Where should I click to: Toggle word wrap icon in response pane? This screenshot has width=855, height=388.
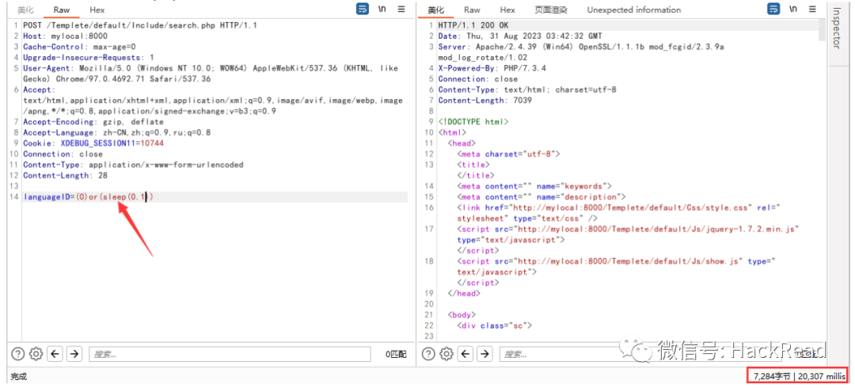[x=773, y=10]
